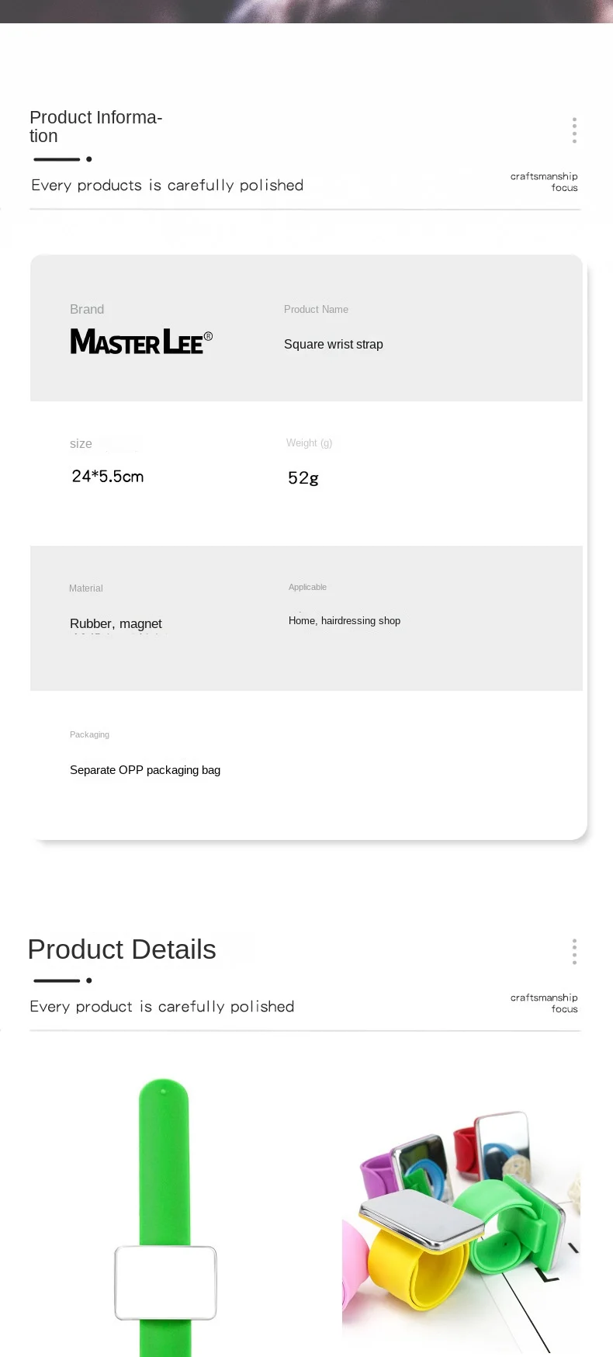Click the silver magnetic square on green strap
Viewport: 613px width, 1357px height.
click(x=165, y=1283)
